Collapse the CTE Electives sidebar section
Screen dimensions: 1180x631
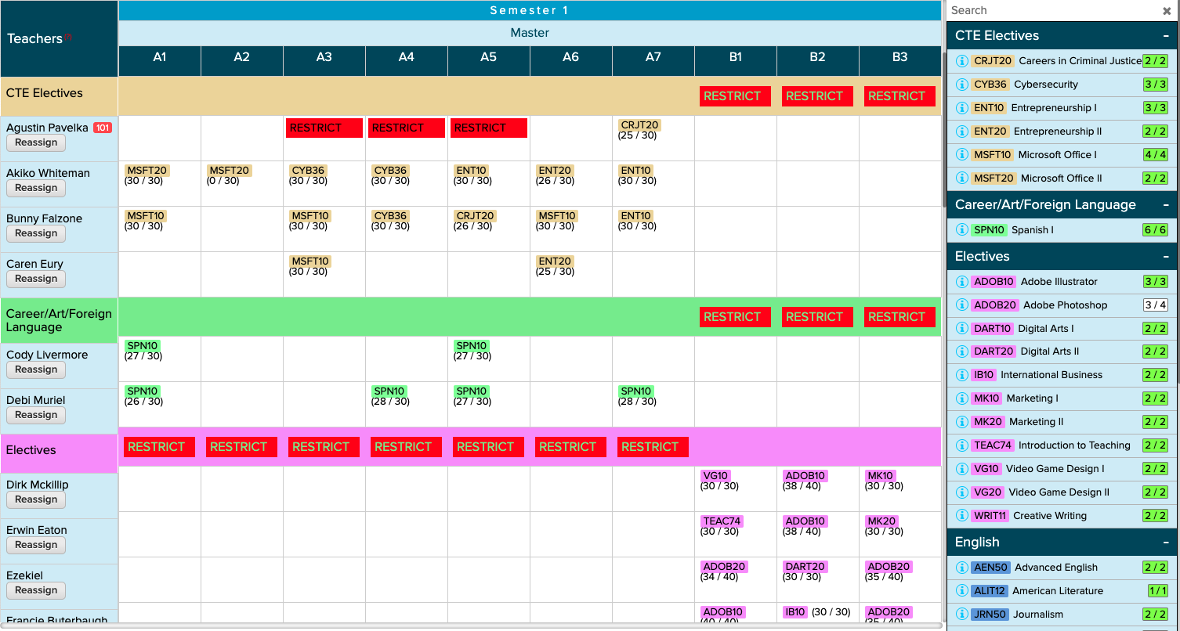coord(1166,35)
